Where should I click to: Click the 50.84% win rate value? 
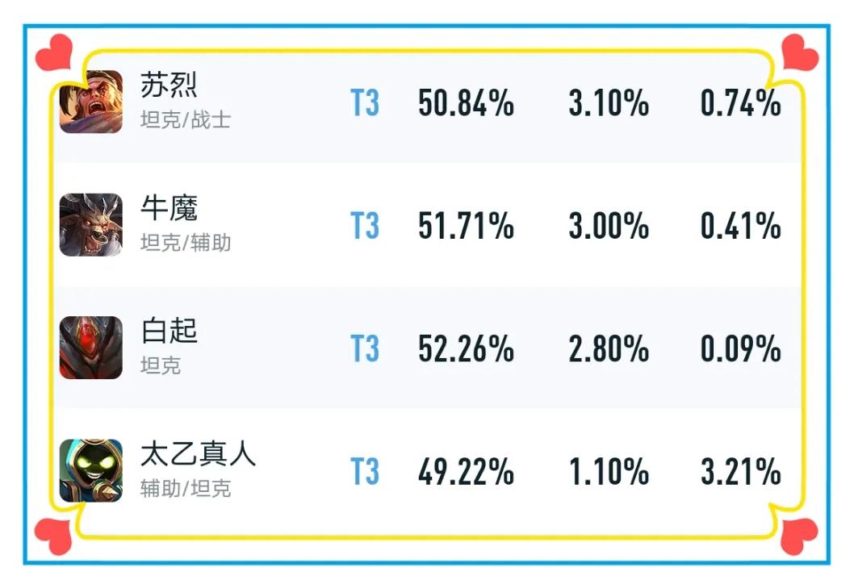click(467, 103)
